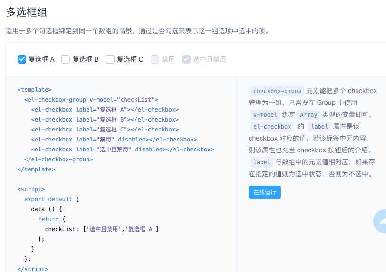Click the v-model code tag in description
Viewport: 386px width, 272px height.
point(265,114)
